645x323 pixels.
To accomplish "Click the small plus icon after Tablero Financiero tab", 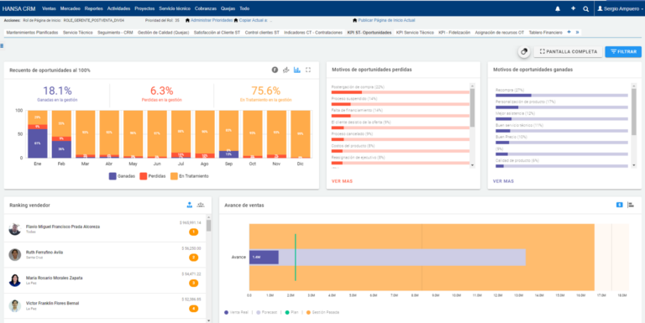I will coord(569,32).
